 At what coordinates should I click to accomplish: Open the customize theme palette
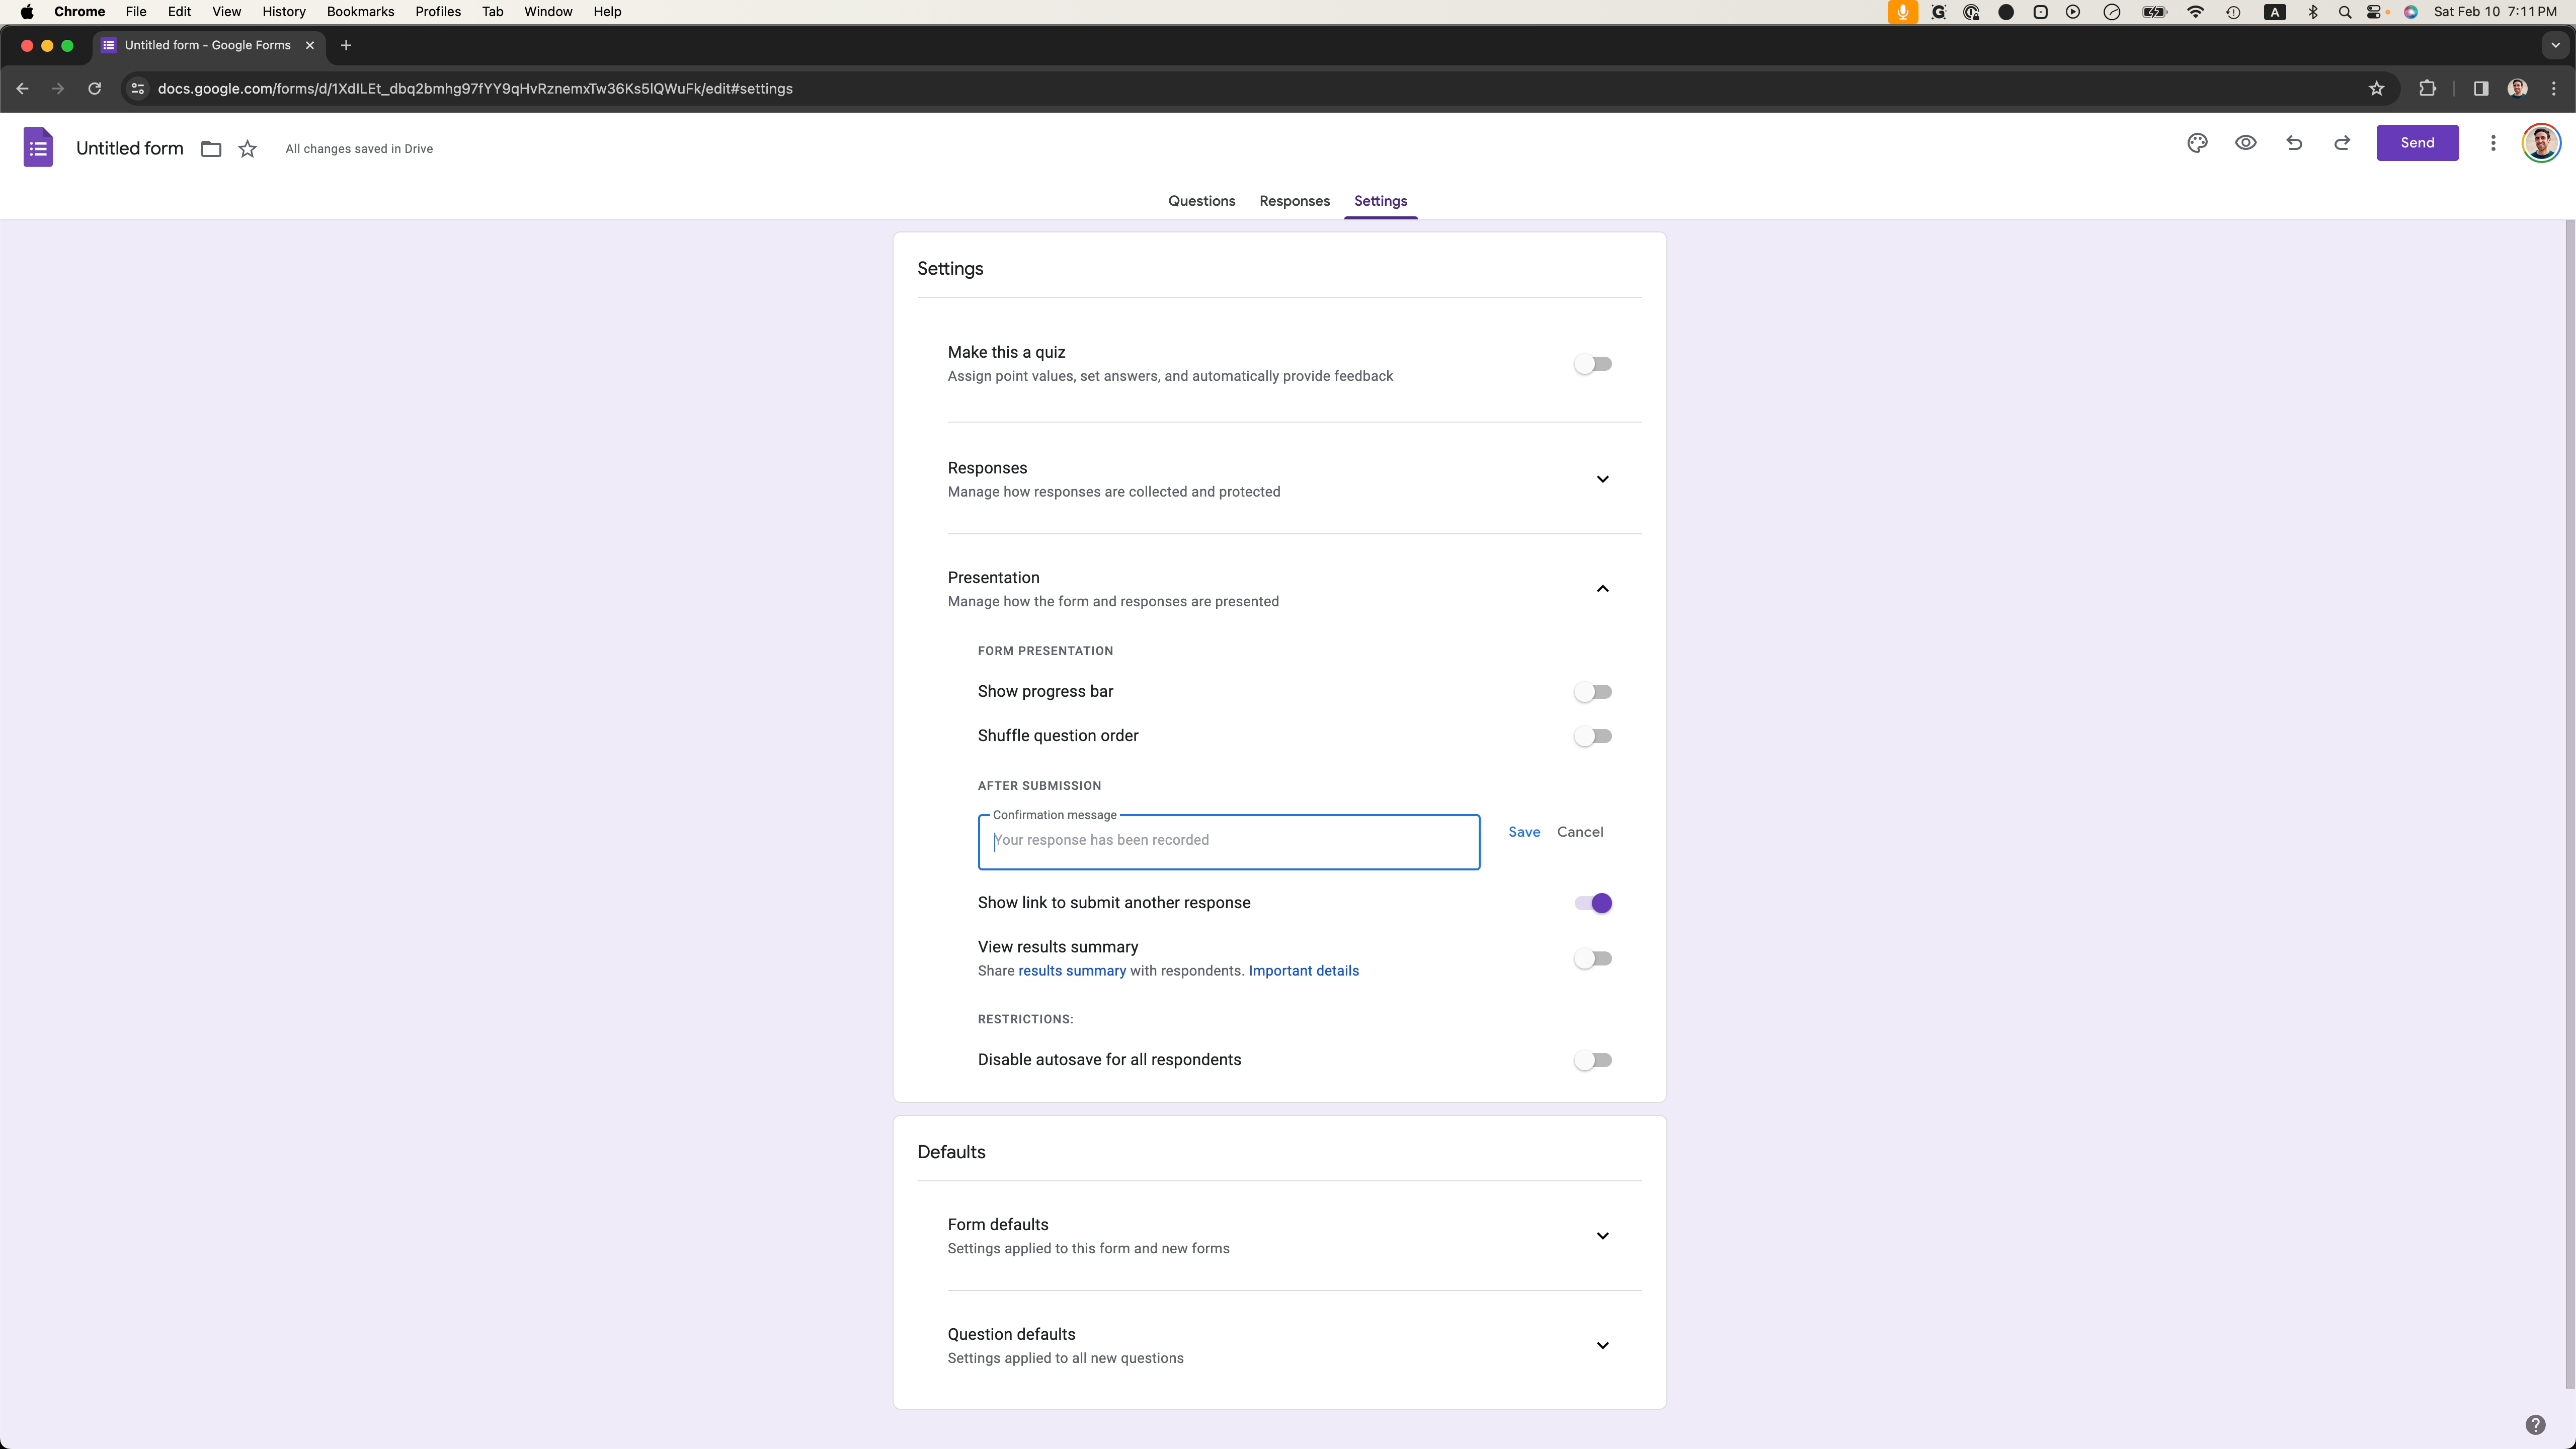coord(2197,143)
